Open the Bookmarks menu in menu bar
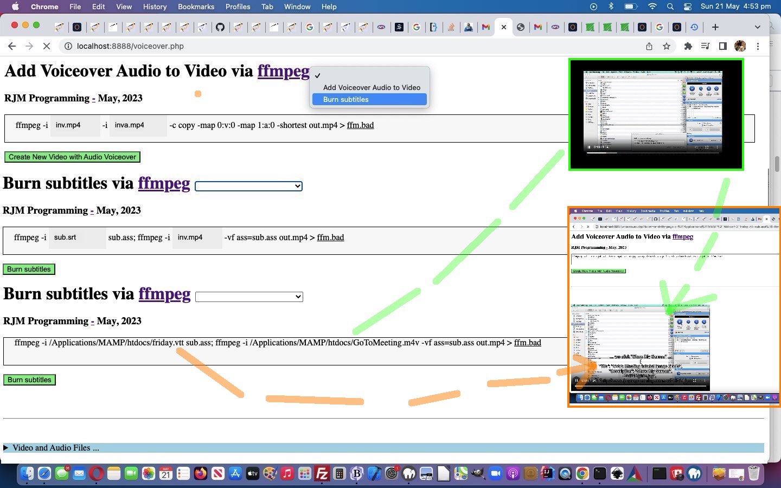The height and width of the screenshot is (488, 781). [x=196, y=7]
